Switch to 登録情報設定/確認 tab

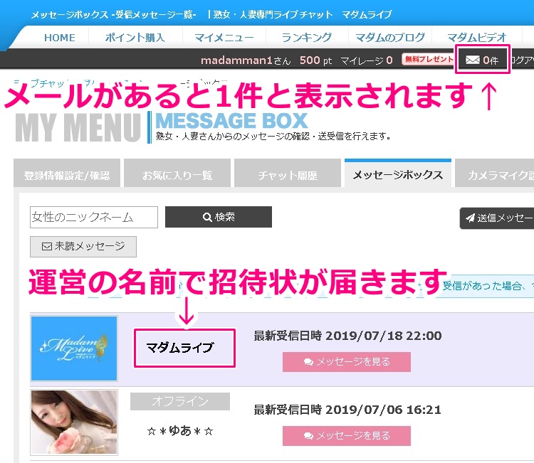67,173
